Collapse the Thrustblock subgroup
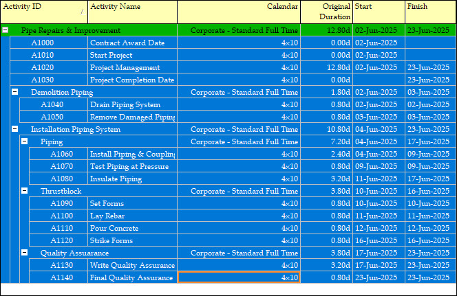 [25, 191]
